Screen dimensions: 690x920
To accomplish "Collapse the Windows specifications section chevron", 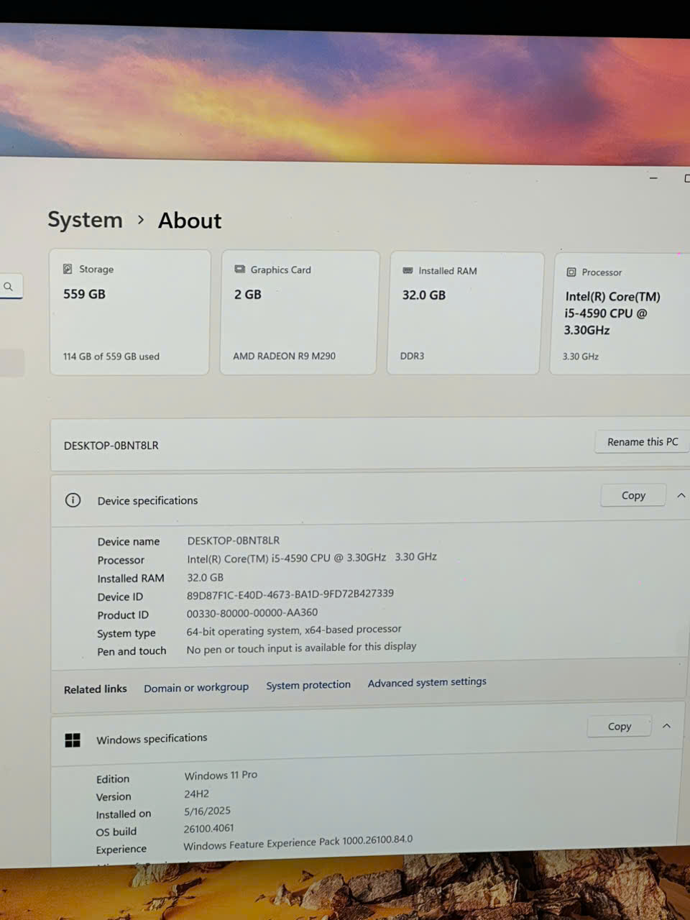I will tap(666, 726).
